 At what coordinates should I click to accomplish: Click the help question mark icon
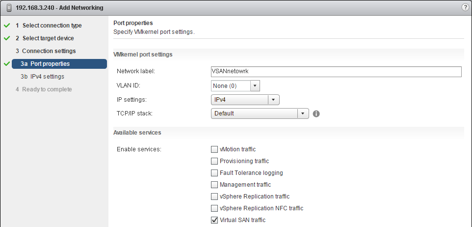point(465,7)
